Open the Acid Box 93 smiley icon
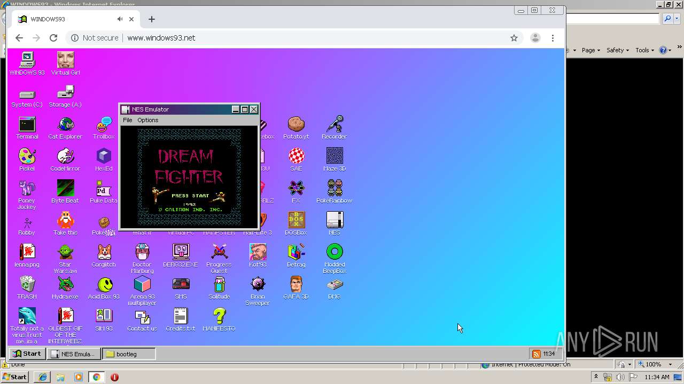Image resolution: width=684 pixels, height=384 pixels. pyautogui.click(x=104, y=288)
